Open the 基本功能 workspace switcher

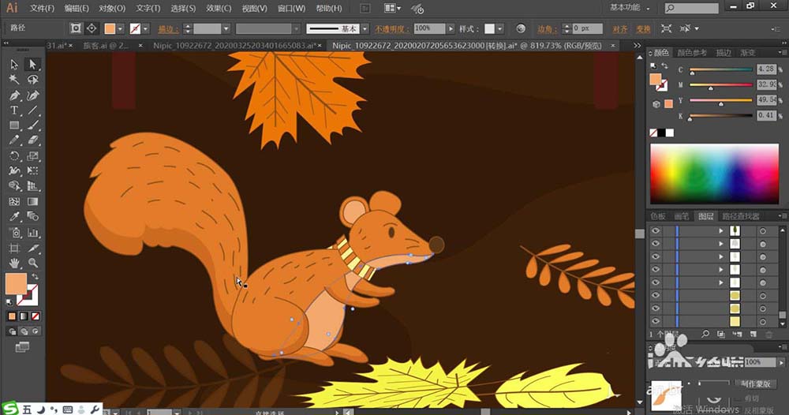click(630, 8)
